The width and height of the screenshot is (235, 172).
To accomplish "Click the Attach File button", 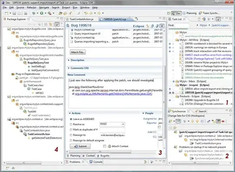I will 77,52.
